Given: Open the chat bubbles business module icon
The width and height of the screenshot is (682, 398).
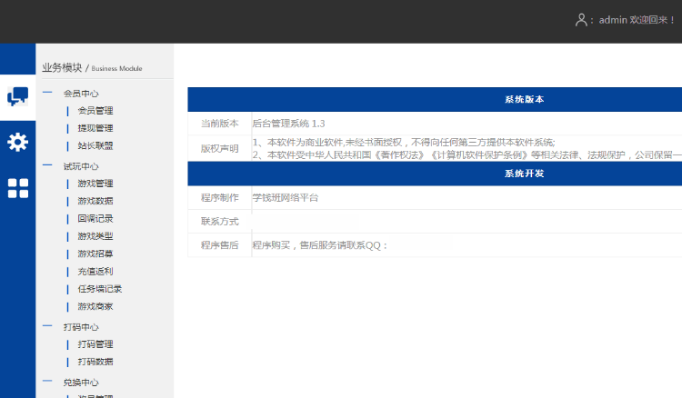Looking at the screenshot, I should click(x=18, y=96).
